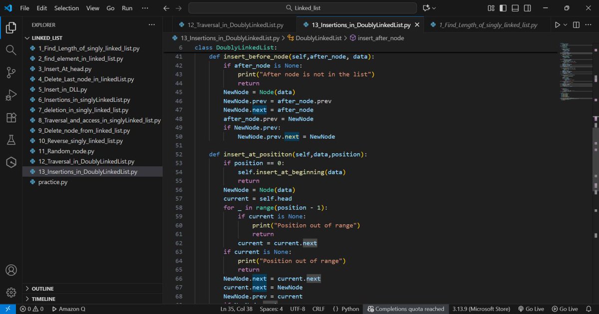
Task: Open the Source Control view
Action: pos(11,72)
